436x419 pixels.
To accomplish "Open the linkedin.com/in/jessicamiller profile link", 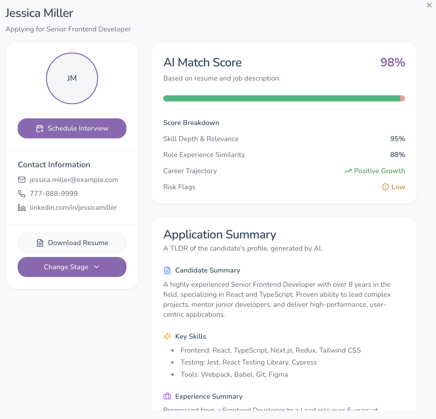I will [73, 208].
